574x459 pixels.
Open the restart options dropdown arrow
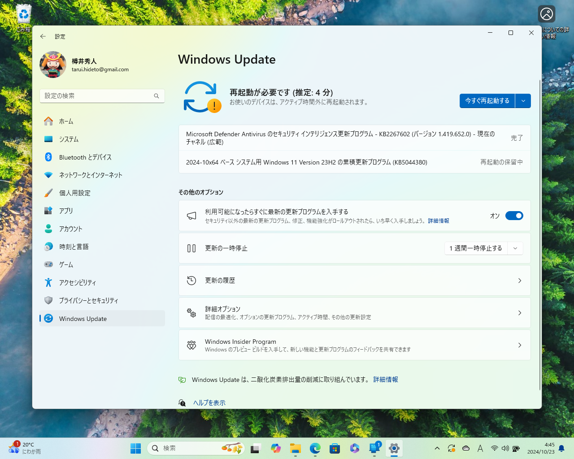[523, 101]
